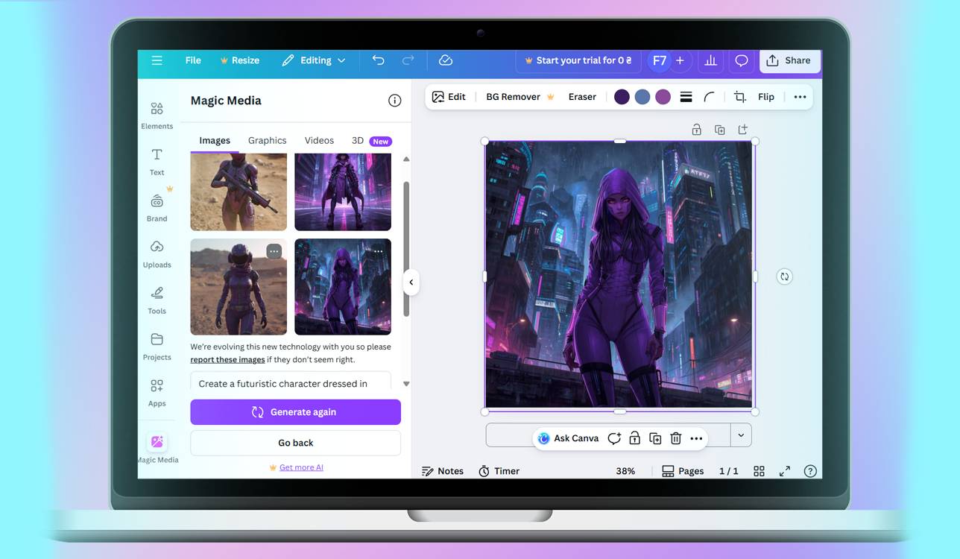Open the File menu

(193, 60)
